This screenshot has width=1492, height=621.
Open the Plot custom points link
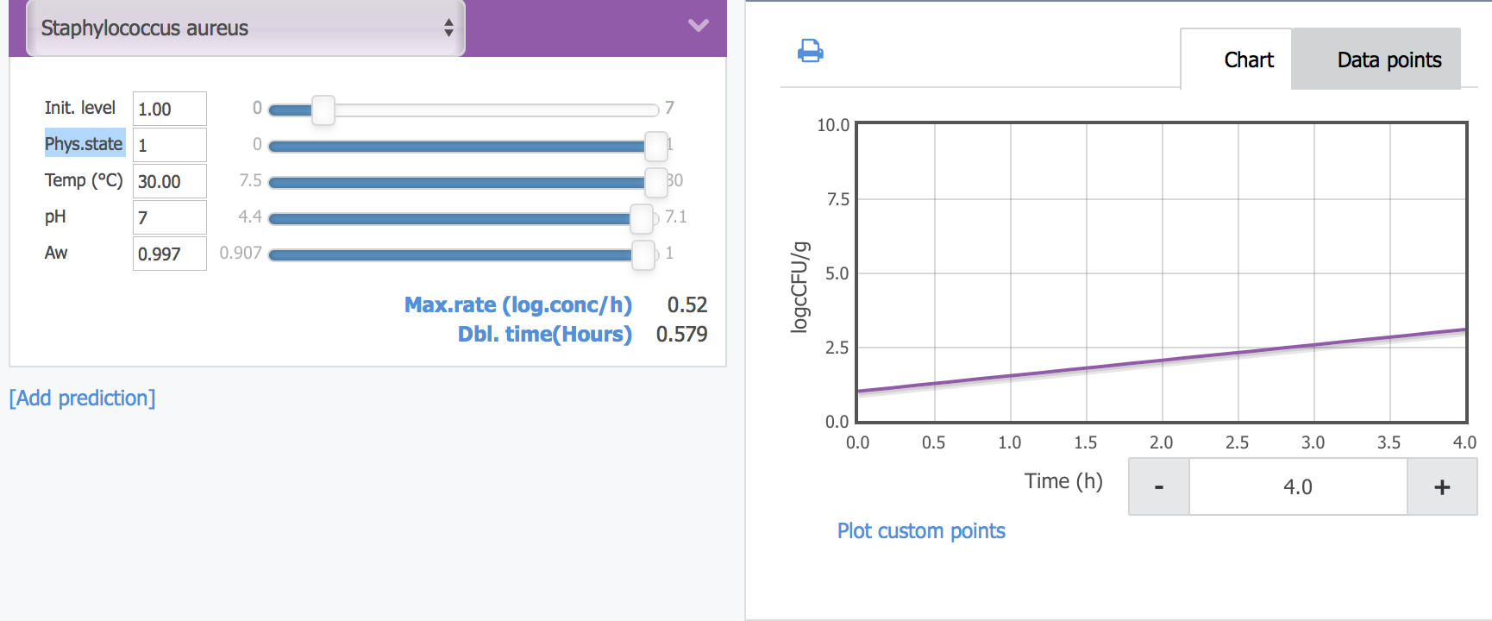(921, 530)
